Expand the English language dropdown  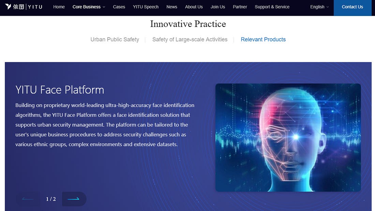[x=319, y=7]
